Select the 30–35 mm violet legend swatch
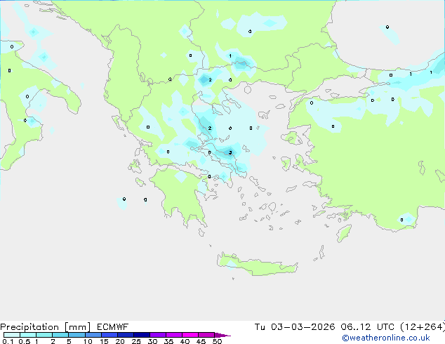Screen dimensions: 445x344 coord(158,335)
